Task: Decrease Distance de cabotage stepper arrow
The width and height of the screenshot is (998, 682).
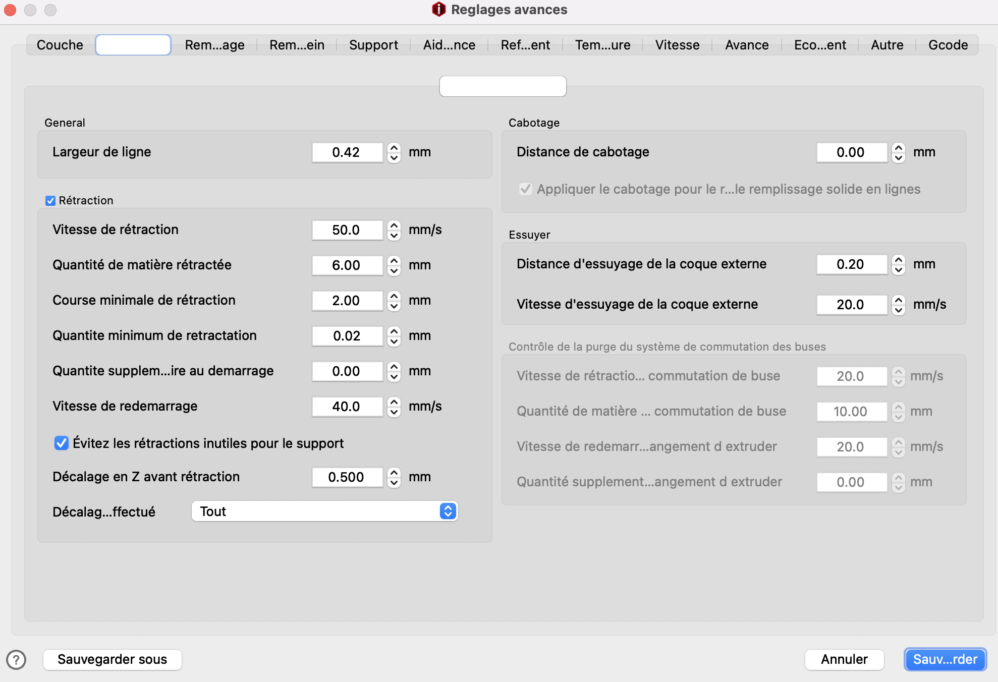Action: pos(899,157)
